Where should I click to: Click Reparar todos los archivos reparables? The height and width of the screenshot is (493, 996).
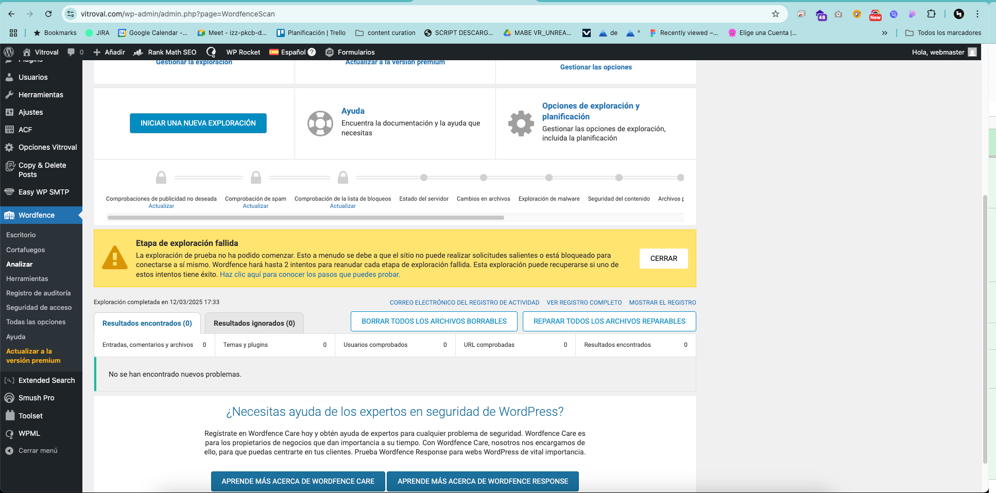(x=609, y=321)
